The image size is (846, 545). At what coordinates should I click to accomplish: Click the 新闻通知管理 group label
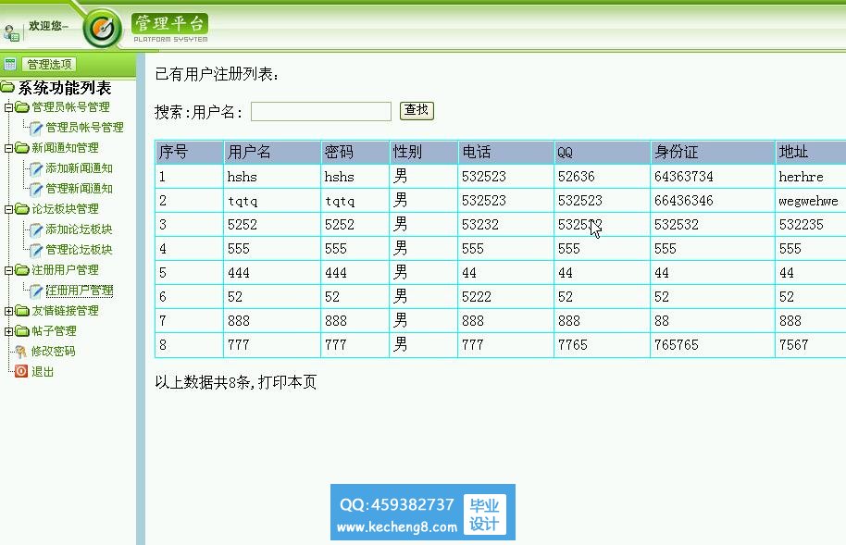tap(66, 148)
